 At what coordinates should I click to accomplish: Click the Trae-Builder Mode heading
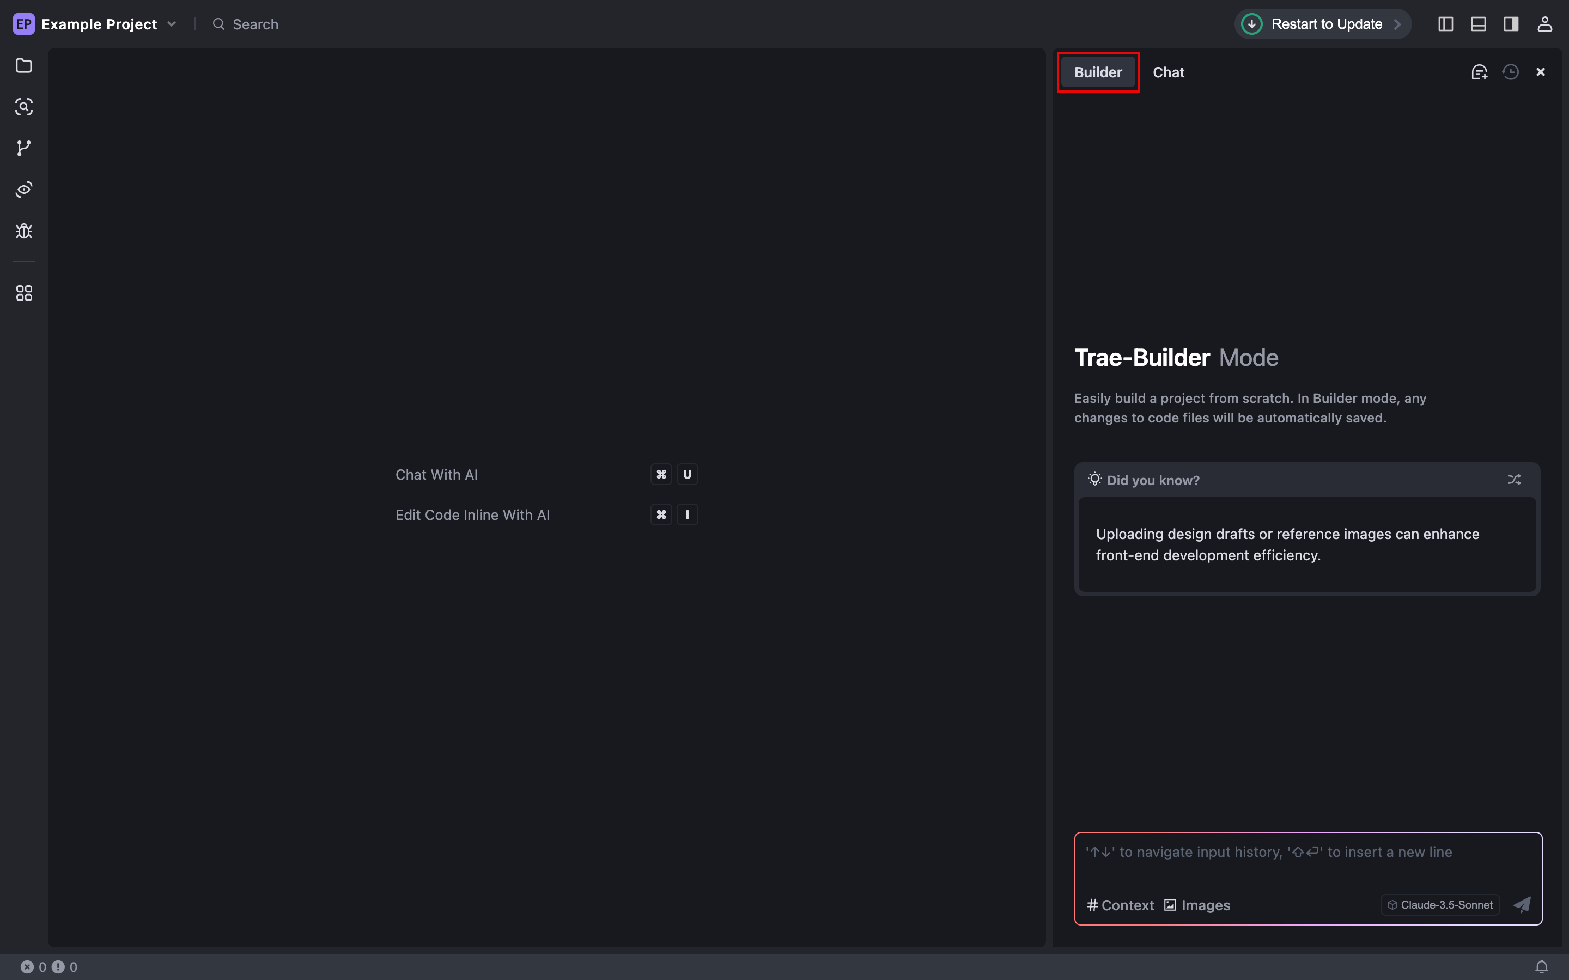[x=1176, y=358]
